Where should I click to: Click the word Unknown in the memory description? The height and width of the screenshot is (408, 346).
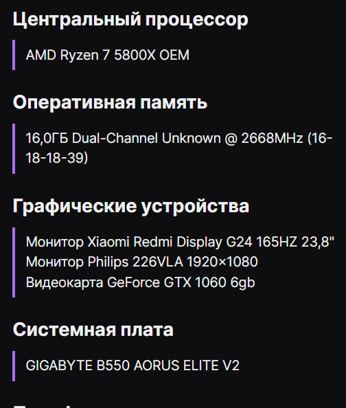(x=192, y=138)
